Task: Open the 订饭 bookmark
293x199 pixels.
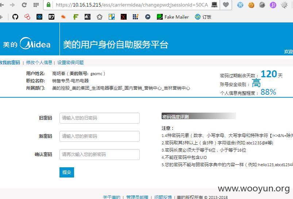Action: [x=203, y=17]
